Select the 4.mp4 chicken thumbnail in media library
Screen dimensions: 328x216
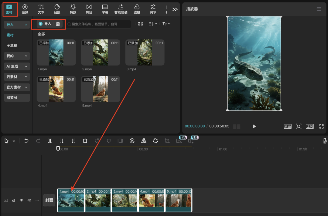[x=56, y=89]
